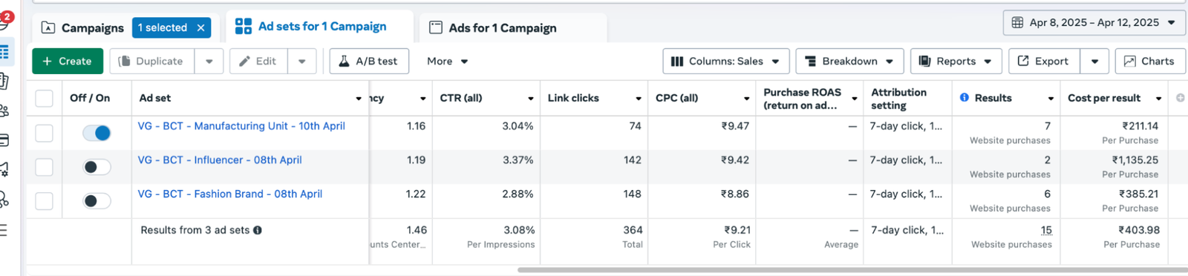This screenshot has width=1188, height=276.
Task: Open the date range picker Apr 8 – Apr 12
Action: [1094, 22]
